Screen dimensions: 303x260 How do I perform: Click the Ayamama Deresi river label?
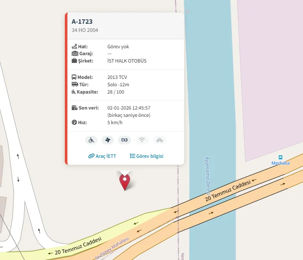[x=207, y=175]
